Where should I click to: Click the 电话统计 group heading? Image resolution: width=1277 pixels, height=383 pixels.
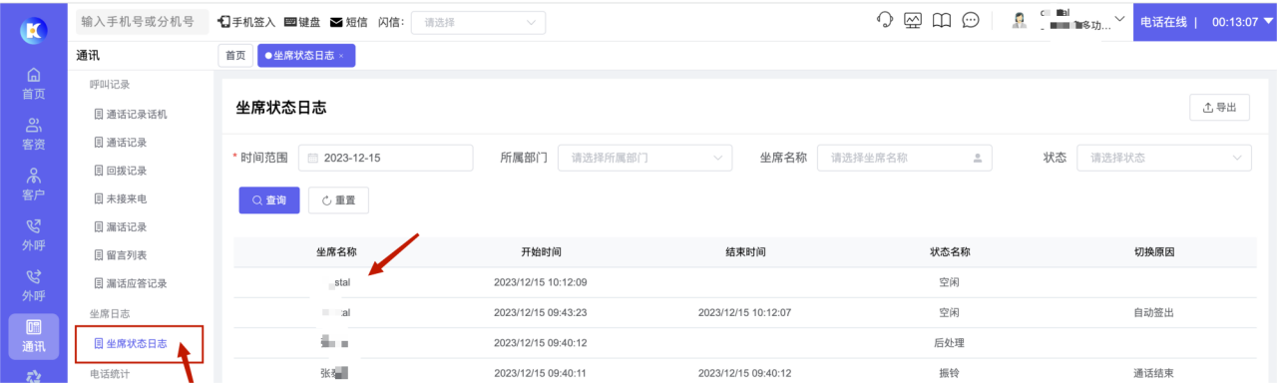[111, 374]
